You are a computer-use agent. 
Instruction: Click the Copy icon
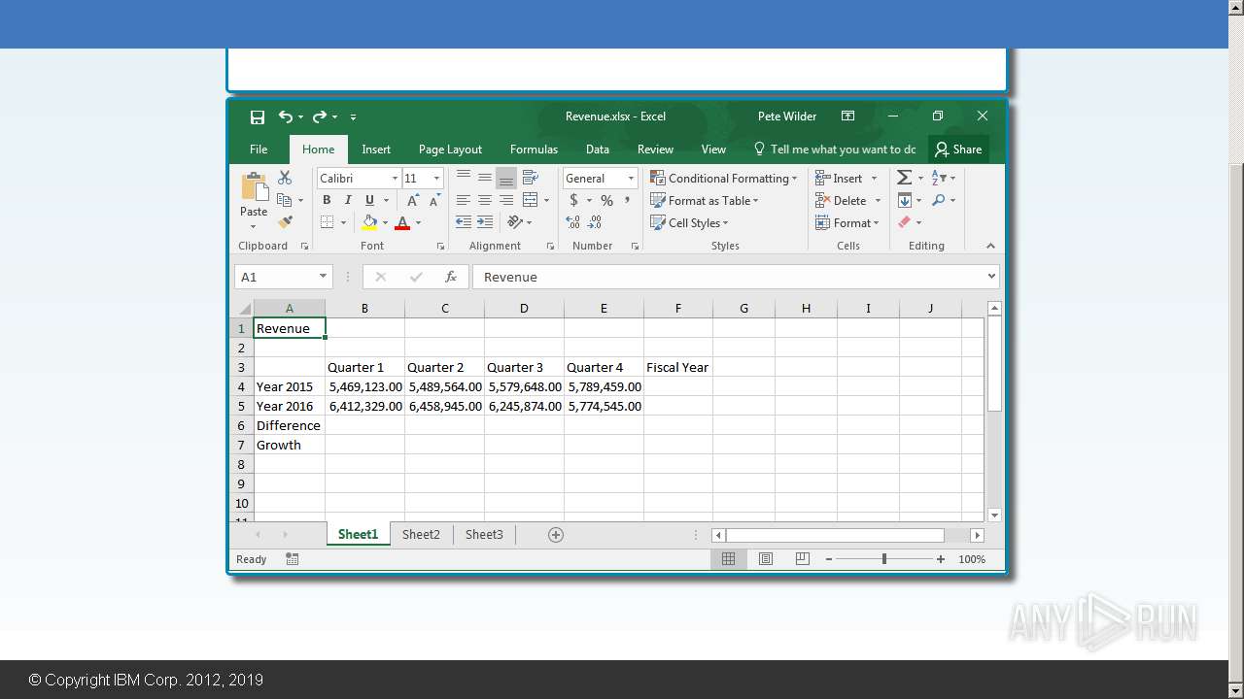(x=284, y=200)
